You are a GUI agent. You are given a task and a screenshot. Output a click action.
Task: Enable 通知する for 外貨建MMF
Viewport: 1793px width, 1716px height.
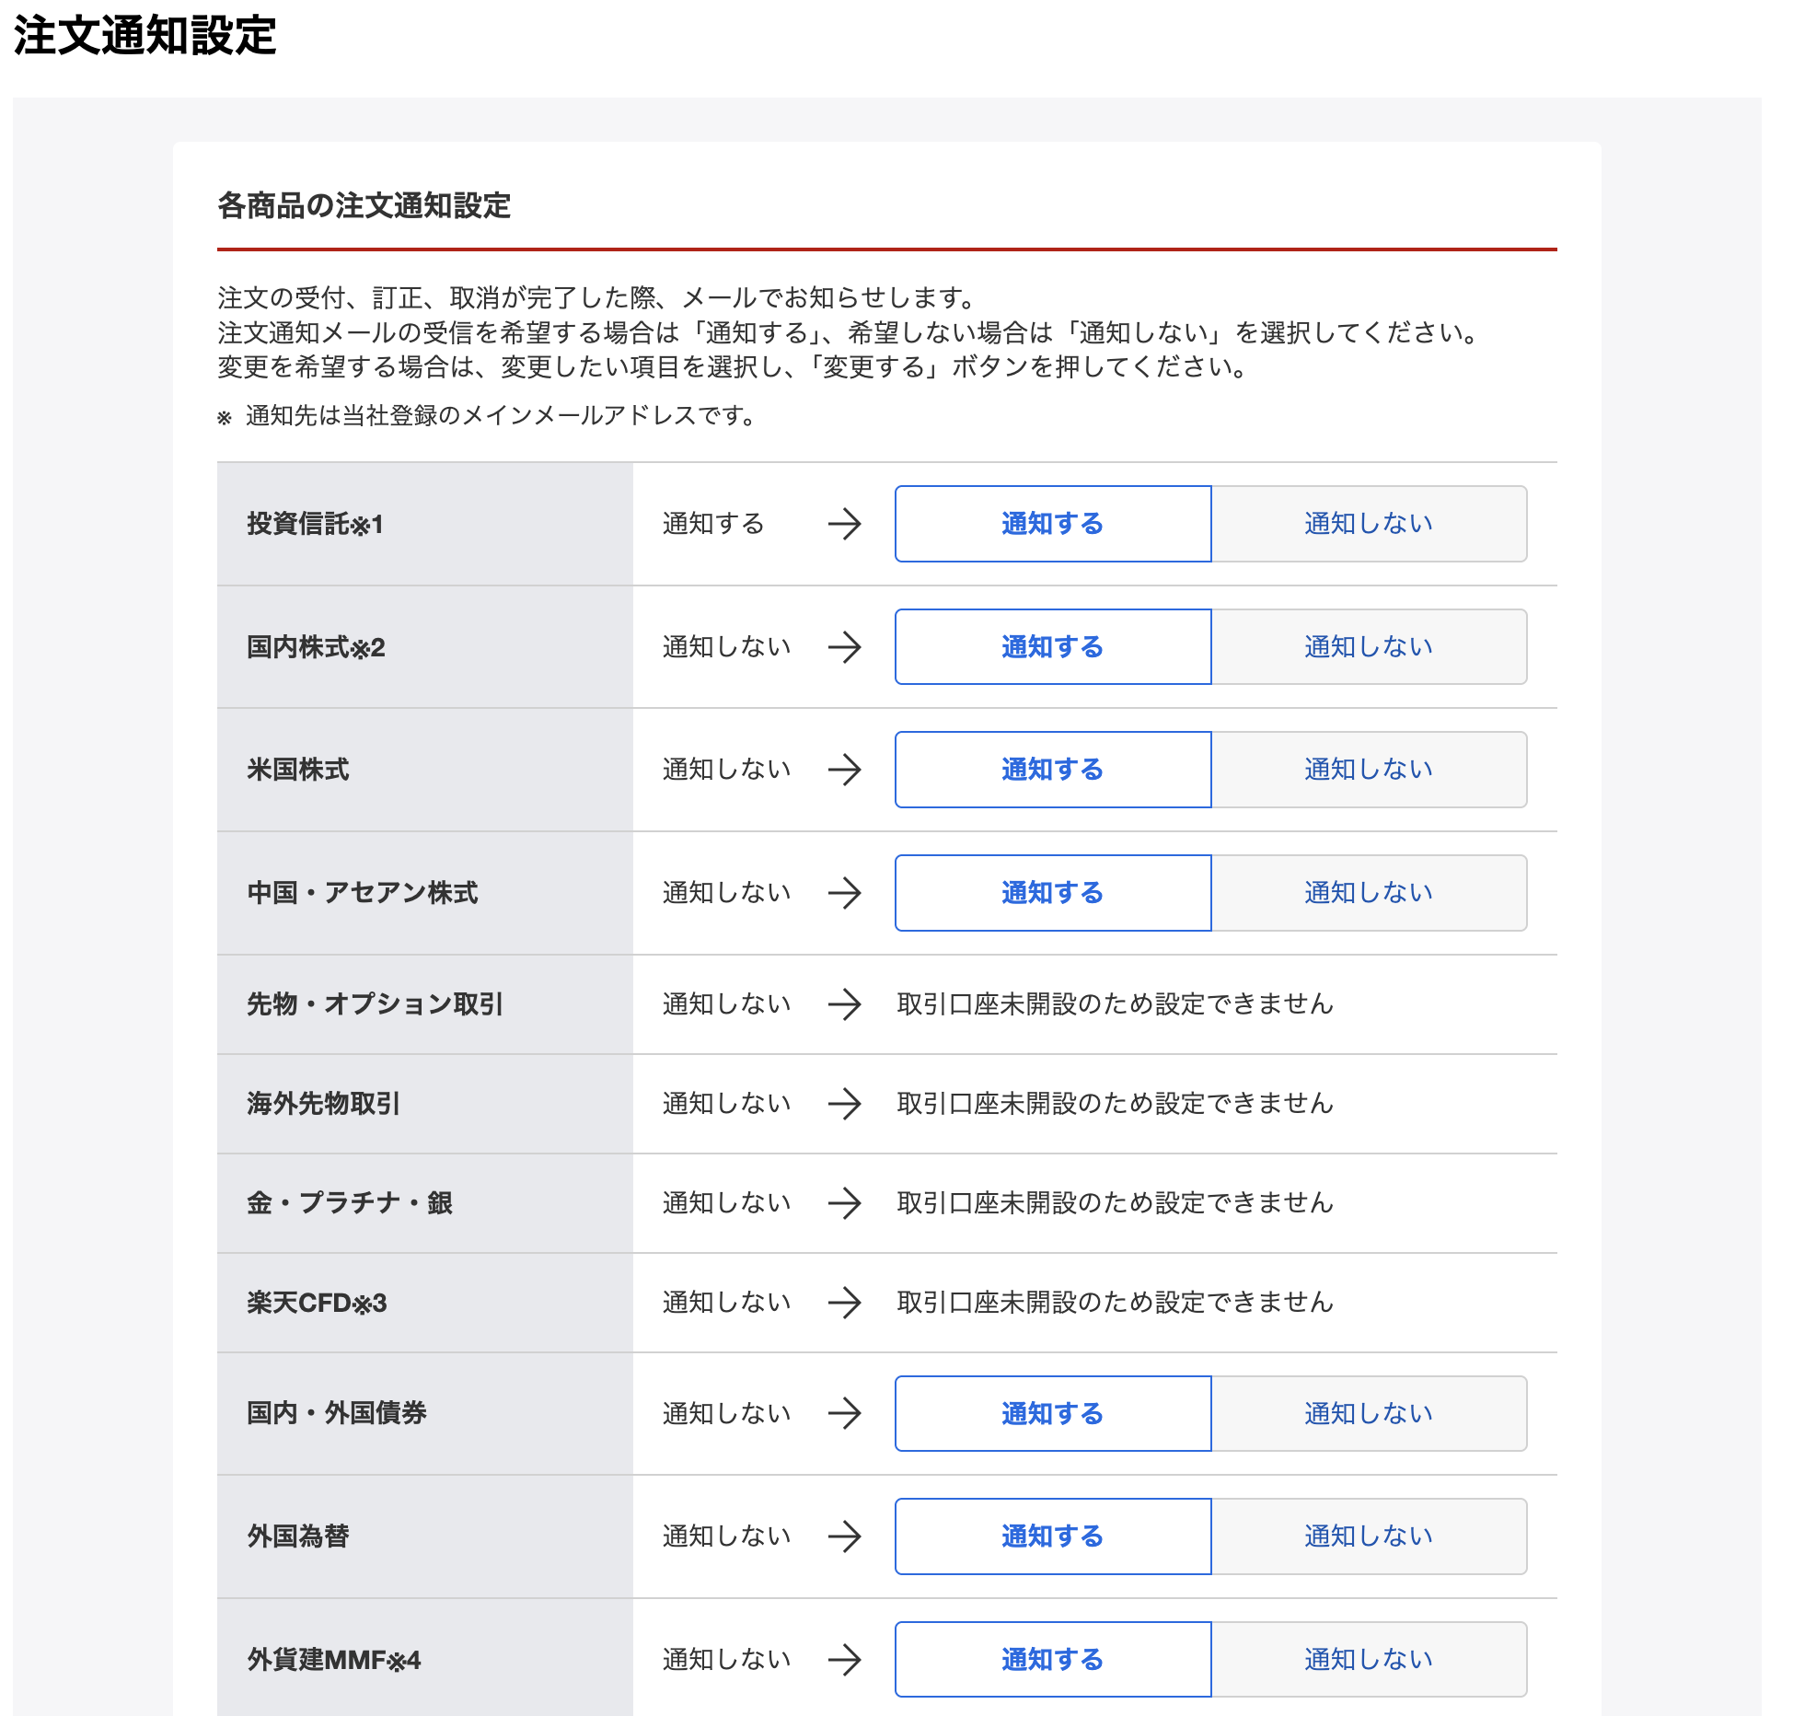point(1053,1659)
